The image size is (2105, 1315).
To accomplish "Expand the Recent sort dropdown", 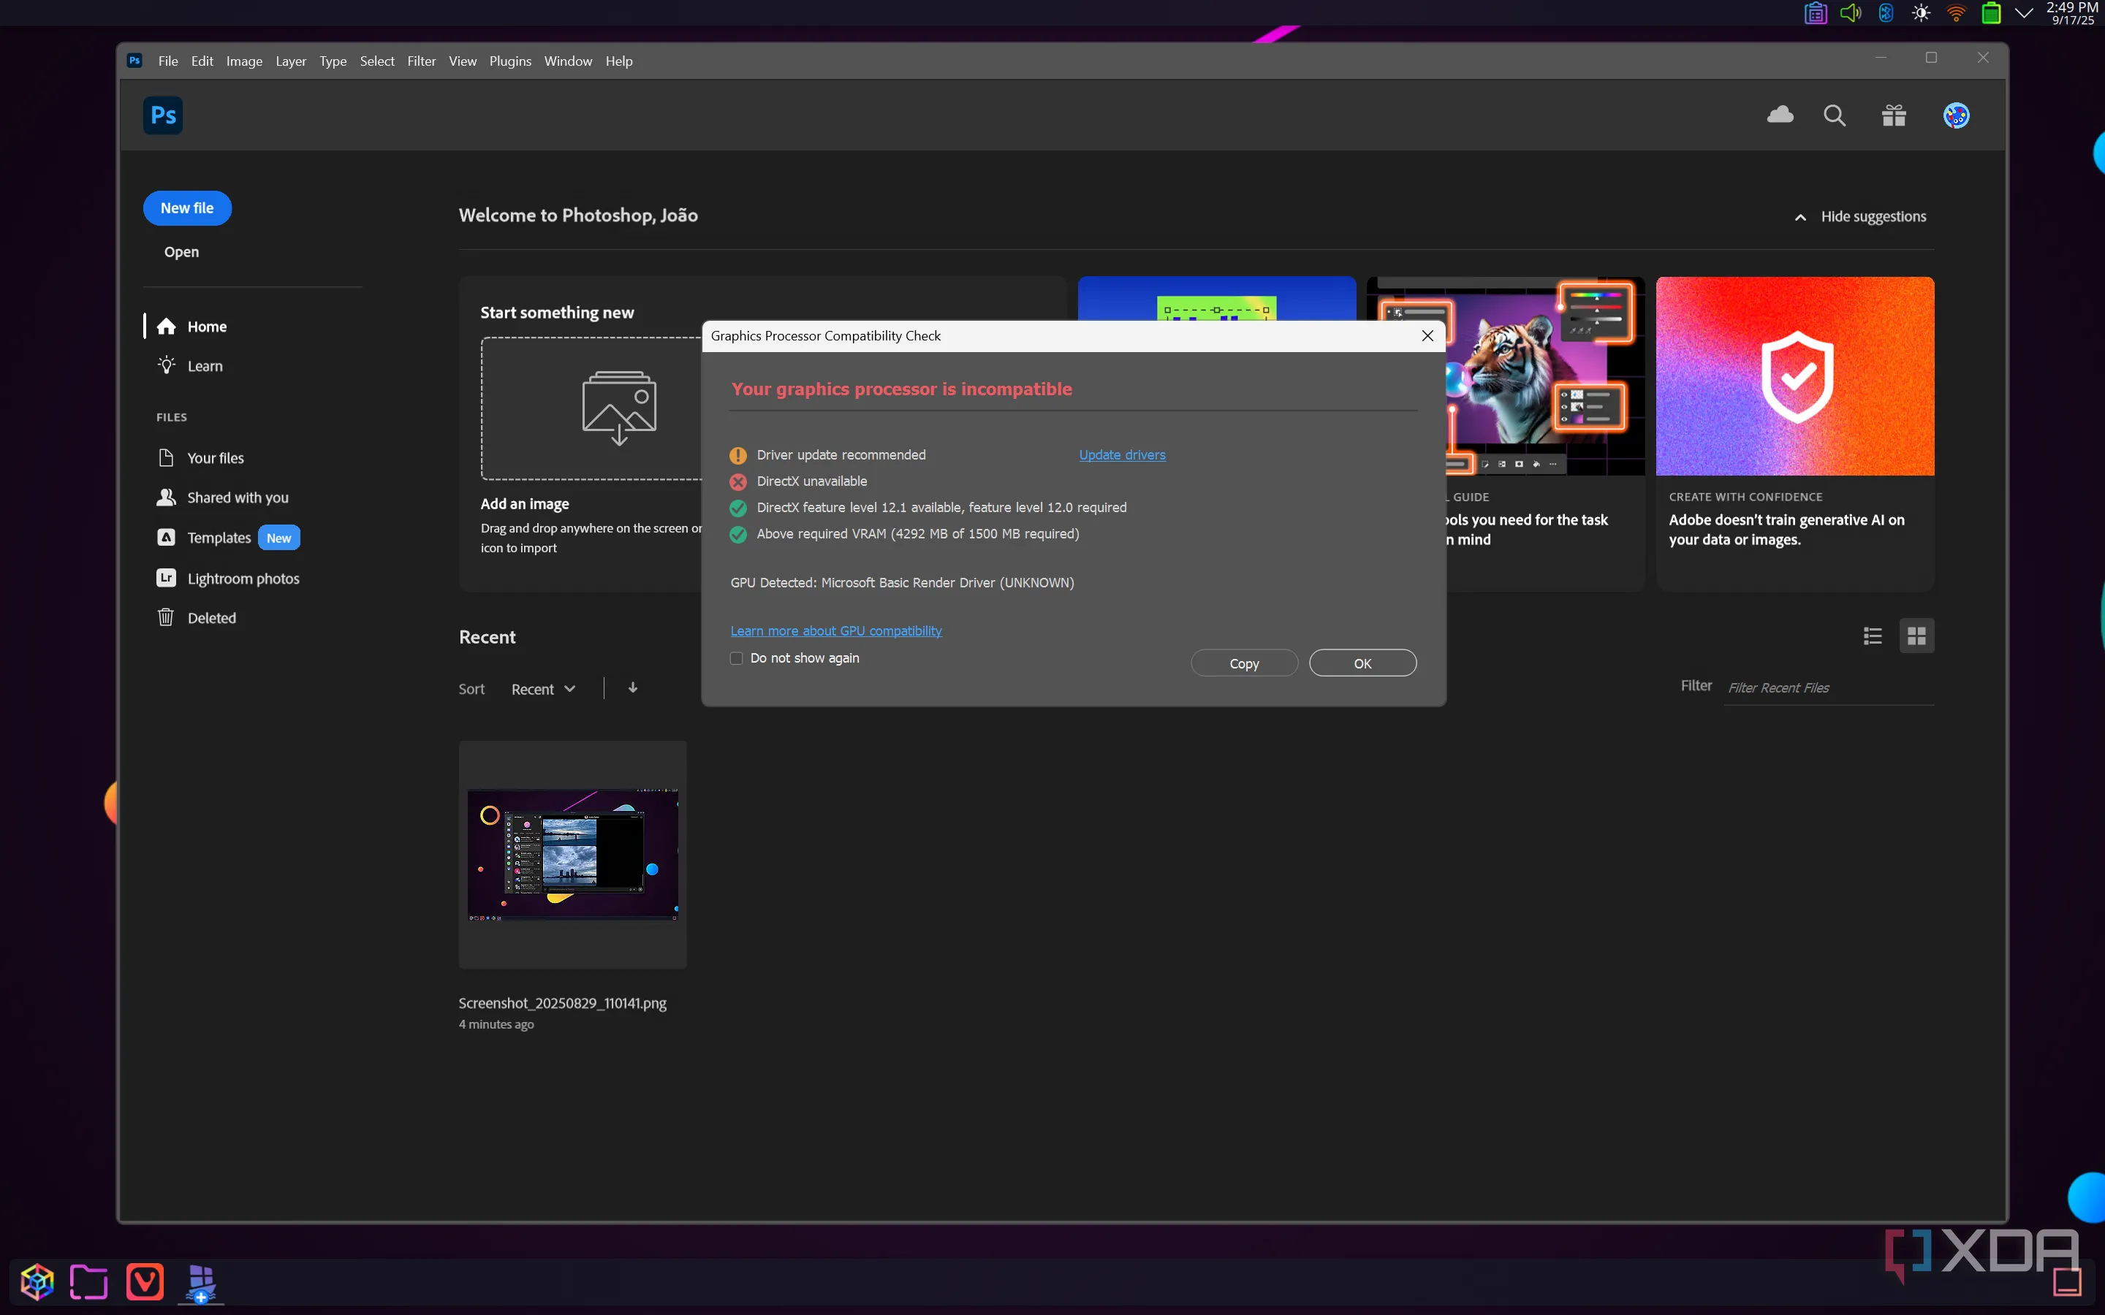I will 543,689.
